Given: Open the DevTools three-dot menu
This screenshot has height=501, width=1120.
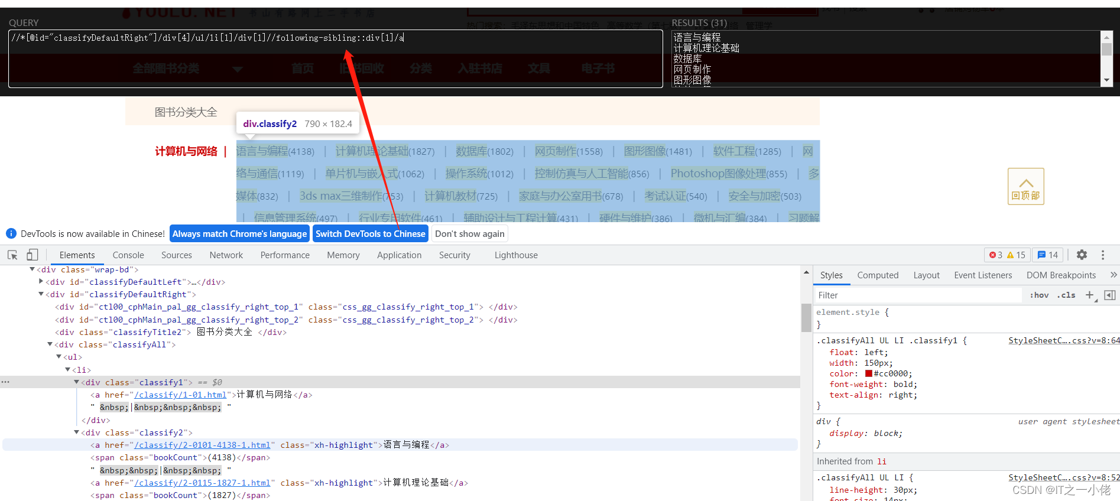Looking at the screenshot, I should 1103,255.
